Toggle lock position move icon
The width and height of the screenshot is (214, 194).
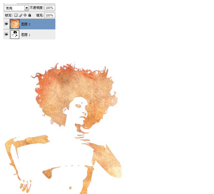(25, 15)
